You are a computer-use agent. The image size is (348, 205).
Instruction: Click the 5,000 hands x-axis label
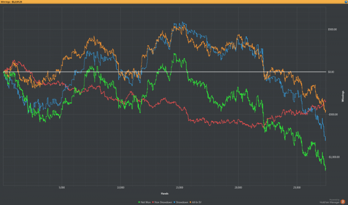pyautogui.click(x=62, y=188)
